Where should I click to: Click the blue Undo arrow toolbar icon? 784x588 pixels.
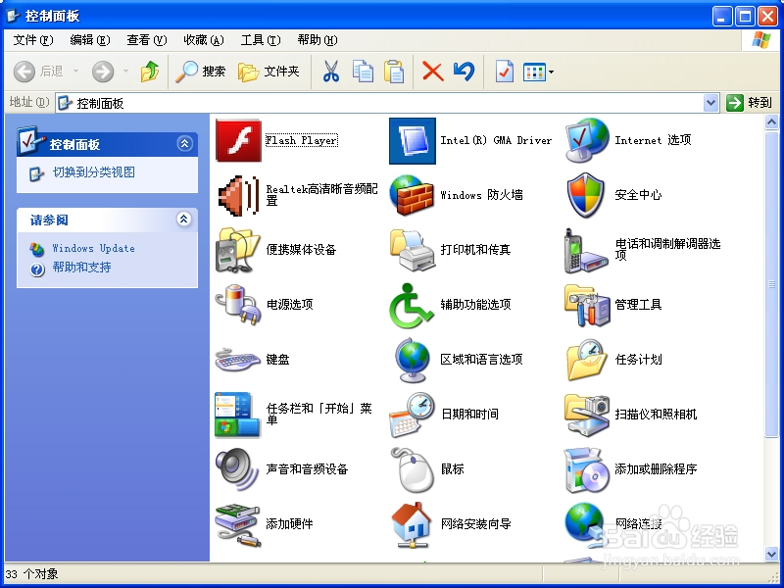tap(465, 72)
